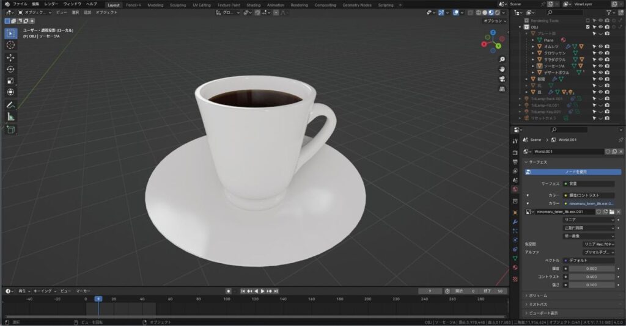The image size is (626, 326).
Task: Hide クロワッサン via its eye icon
Action: coord(600,53)
